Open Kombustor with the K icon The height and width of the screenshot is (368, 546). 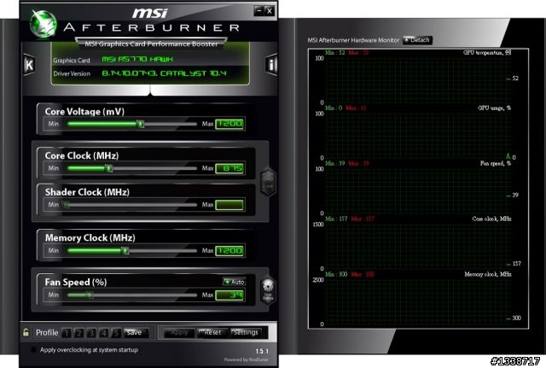pyautogui.click(x=29, y=65)
